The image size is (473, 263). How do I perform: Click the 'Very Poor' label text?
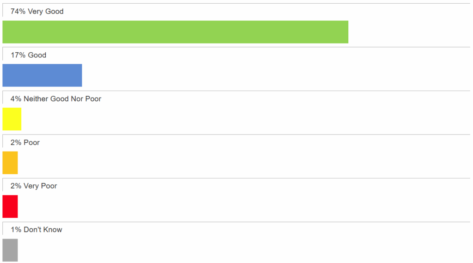[x=40, y=186]
